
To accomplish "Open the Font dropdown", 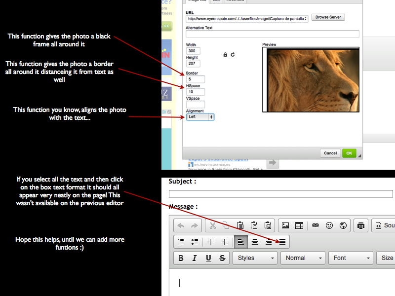I will (x=351, y=258).
